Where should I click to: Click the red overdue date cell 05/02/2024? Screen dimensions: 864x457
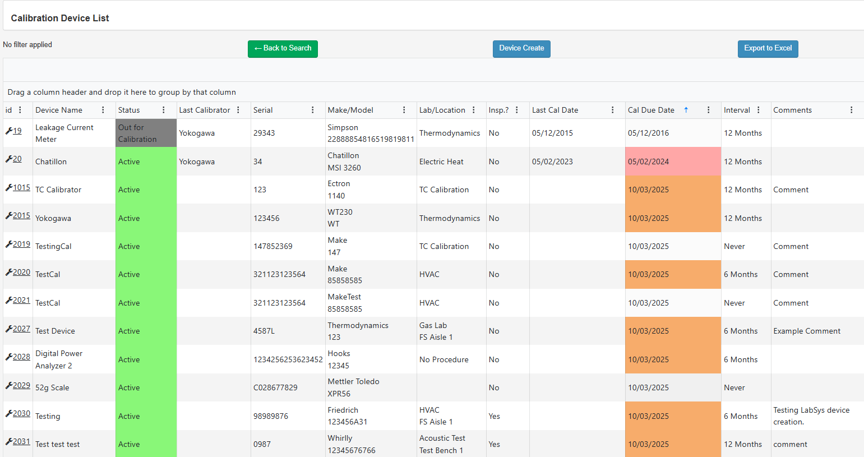[672, 161]
